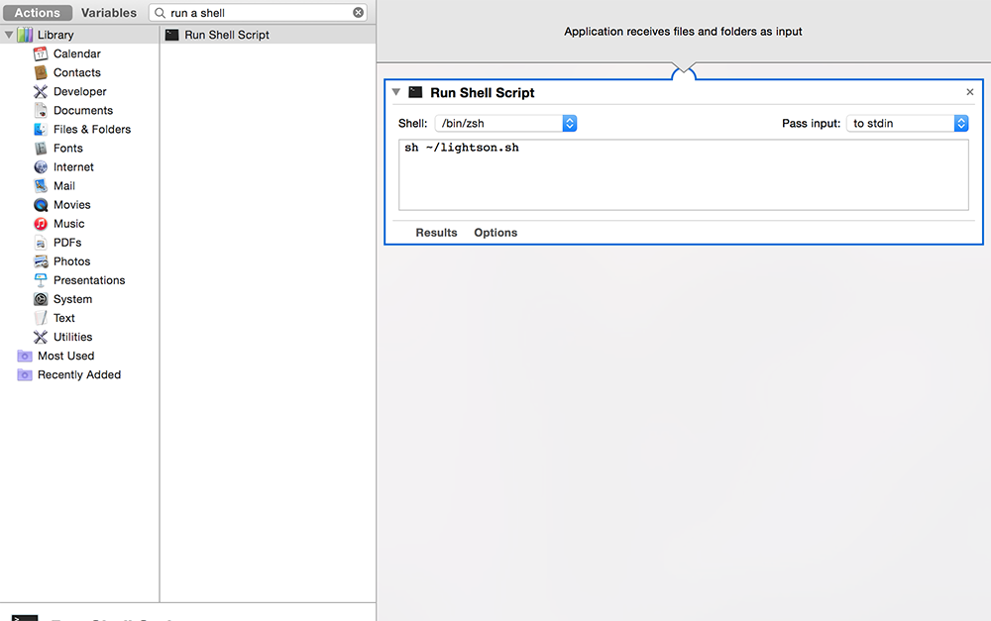
Task: Click the Contacts address book icon
Action: point(41,72)
